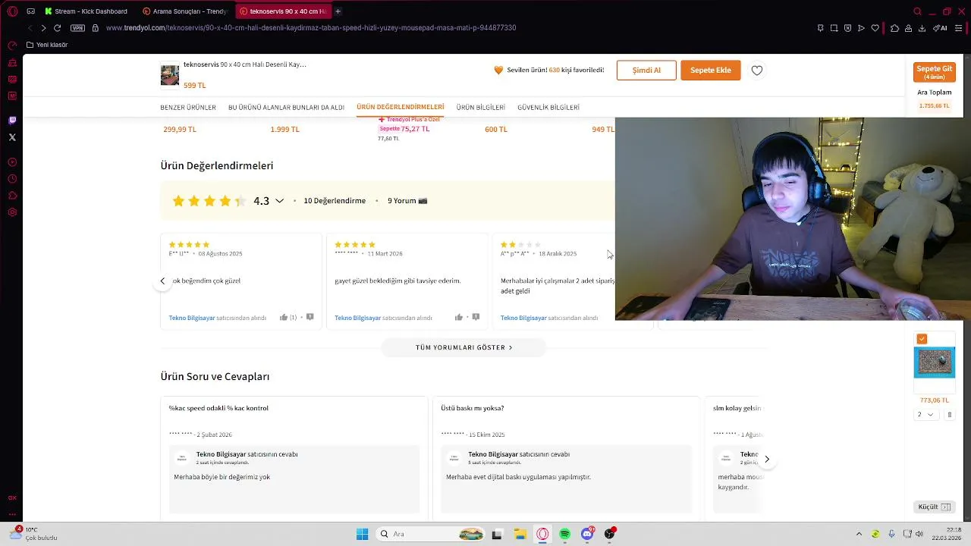Screen dimensions: 971x546
Task: Click TÜM YORUMLARI GÖSTER button
Action: [464, 347]
